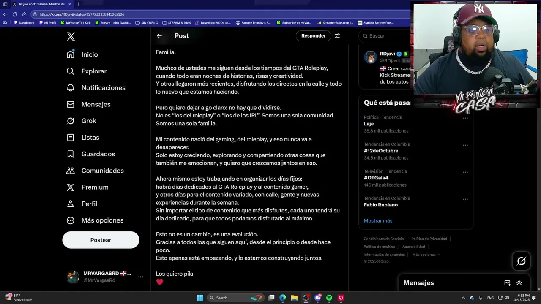
Task: Open RDjavi profile name link
Action: (x=387, y=54)
